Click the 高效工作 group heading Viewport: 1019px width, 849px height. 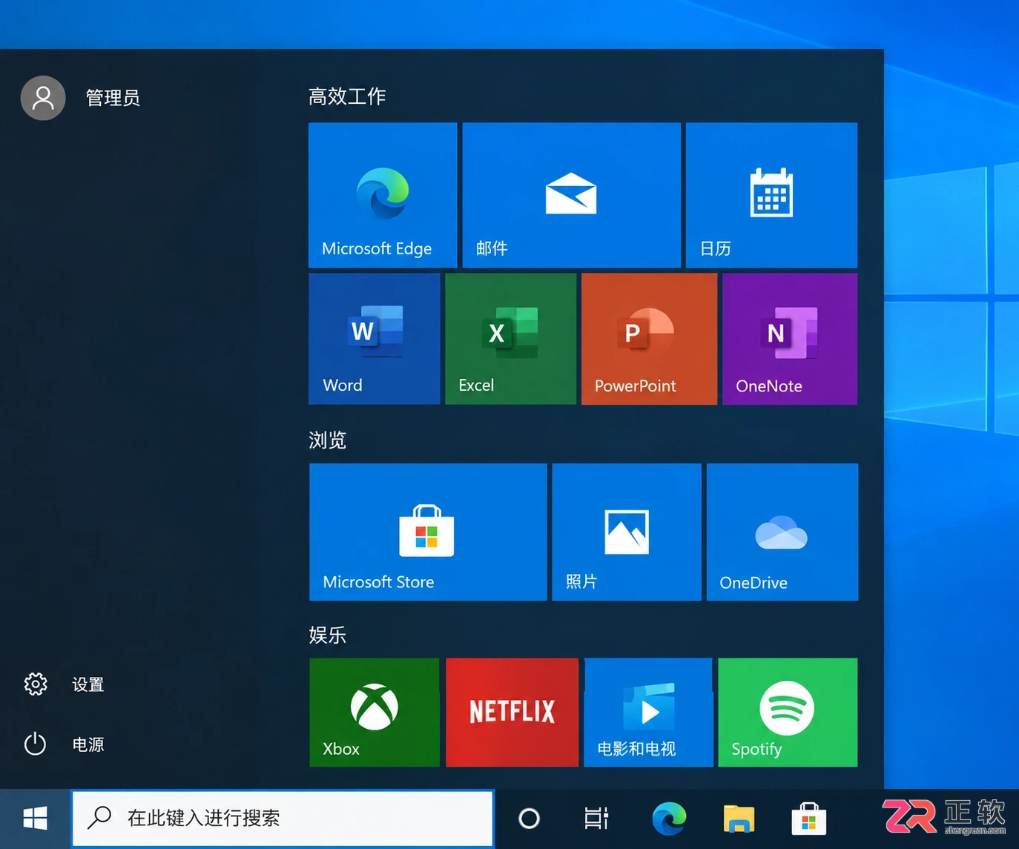(x=347, y=96)
